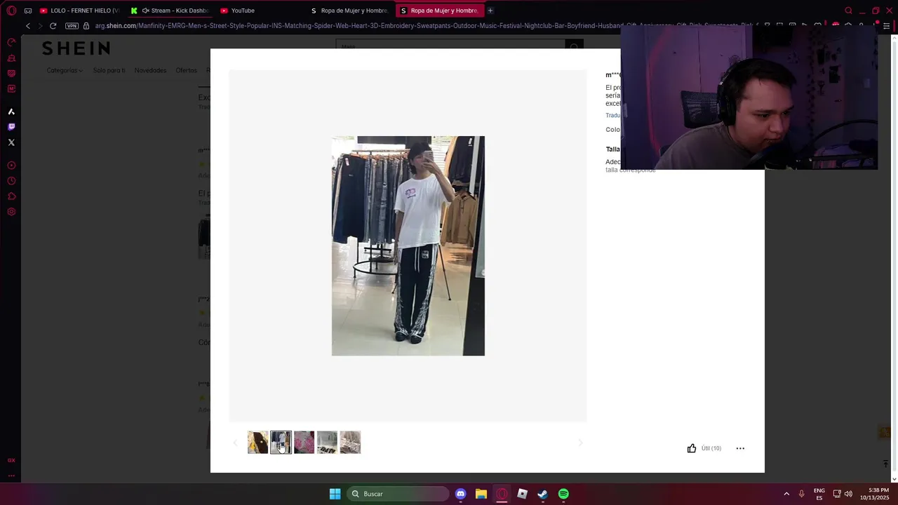
Task: Select the fifth review thumbnail
Action: (350, 443)
